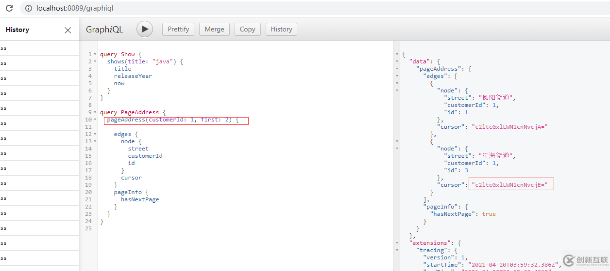This screenshot has width=610, height=271.
Task: Click the Prettify button
Action: coord(178,29)
